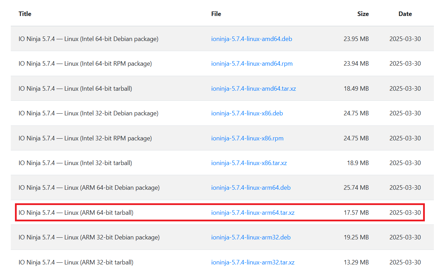Image resolution: width=445 pixels, height=278 pixels.
Task: Download ioninja-5.7.4-linux-x86.rpm file
Action: pos(248,138)
